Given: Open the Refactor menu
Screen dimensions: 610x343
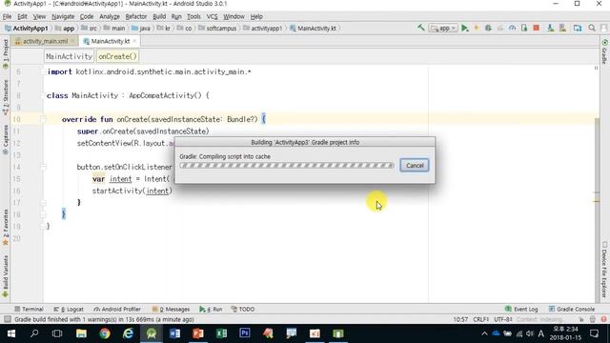Looking at the screenshot, I should tap(135, 16).
